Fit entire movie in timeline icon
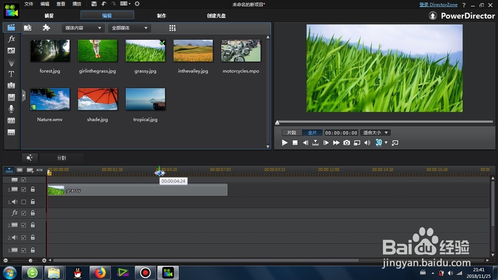The height and width of the screenshot is (280, 498). tap(40, 170)
